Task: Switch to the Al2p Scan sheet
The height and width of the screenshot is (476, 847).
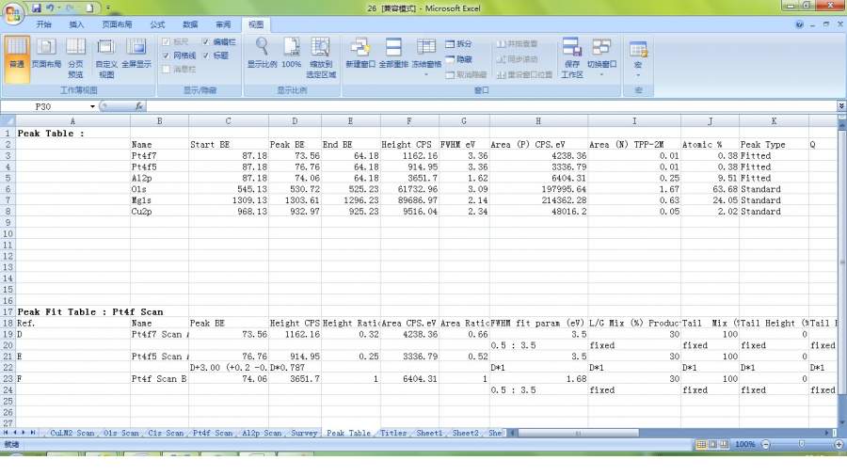Action: [262, 433]
